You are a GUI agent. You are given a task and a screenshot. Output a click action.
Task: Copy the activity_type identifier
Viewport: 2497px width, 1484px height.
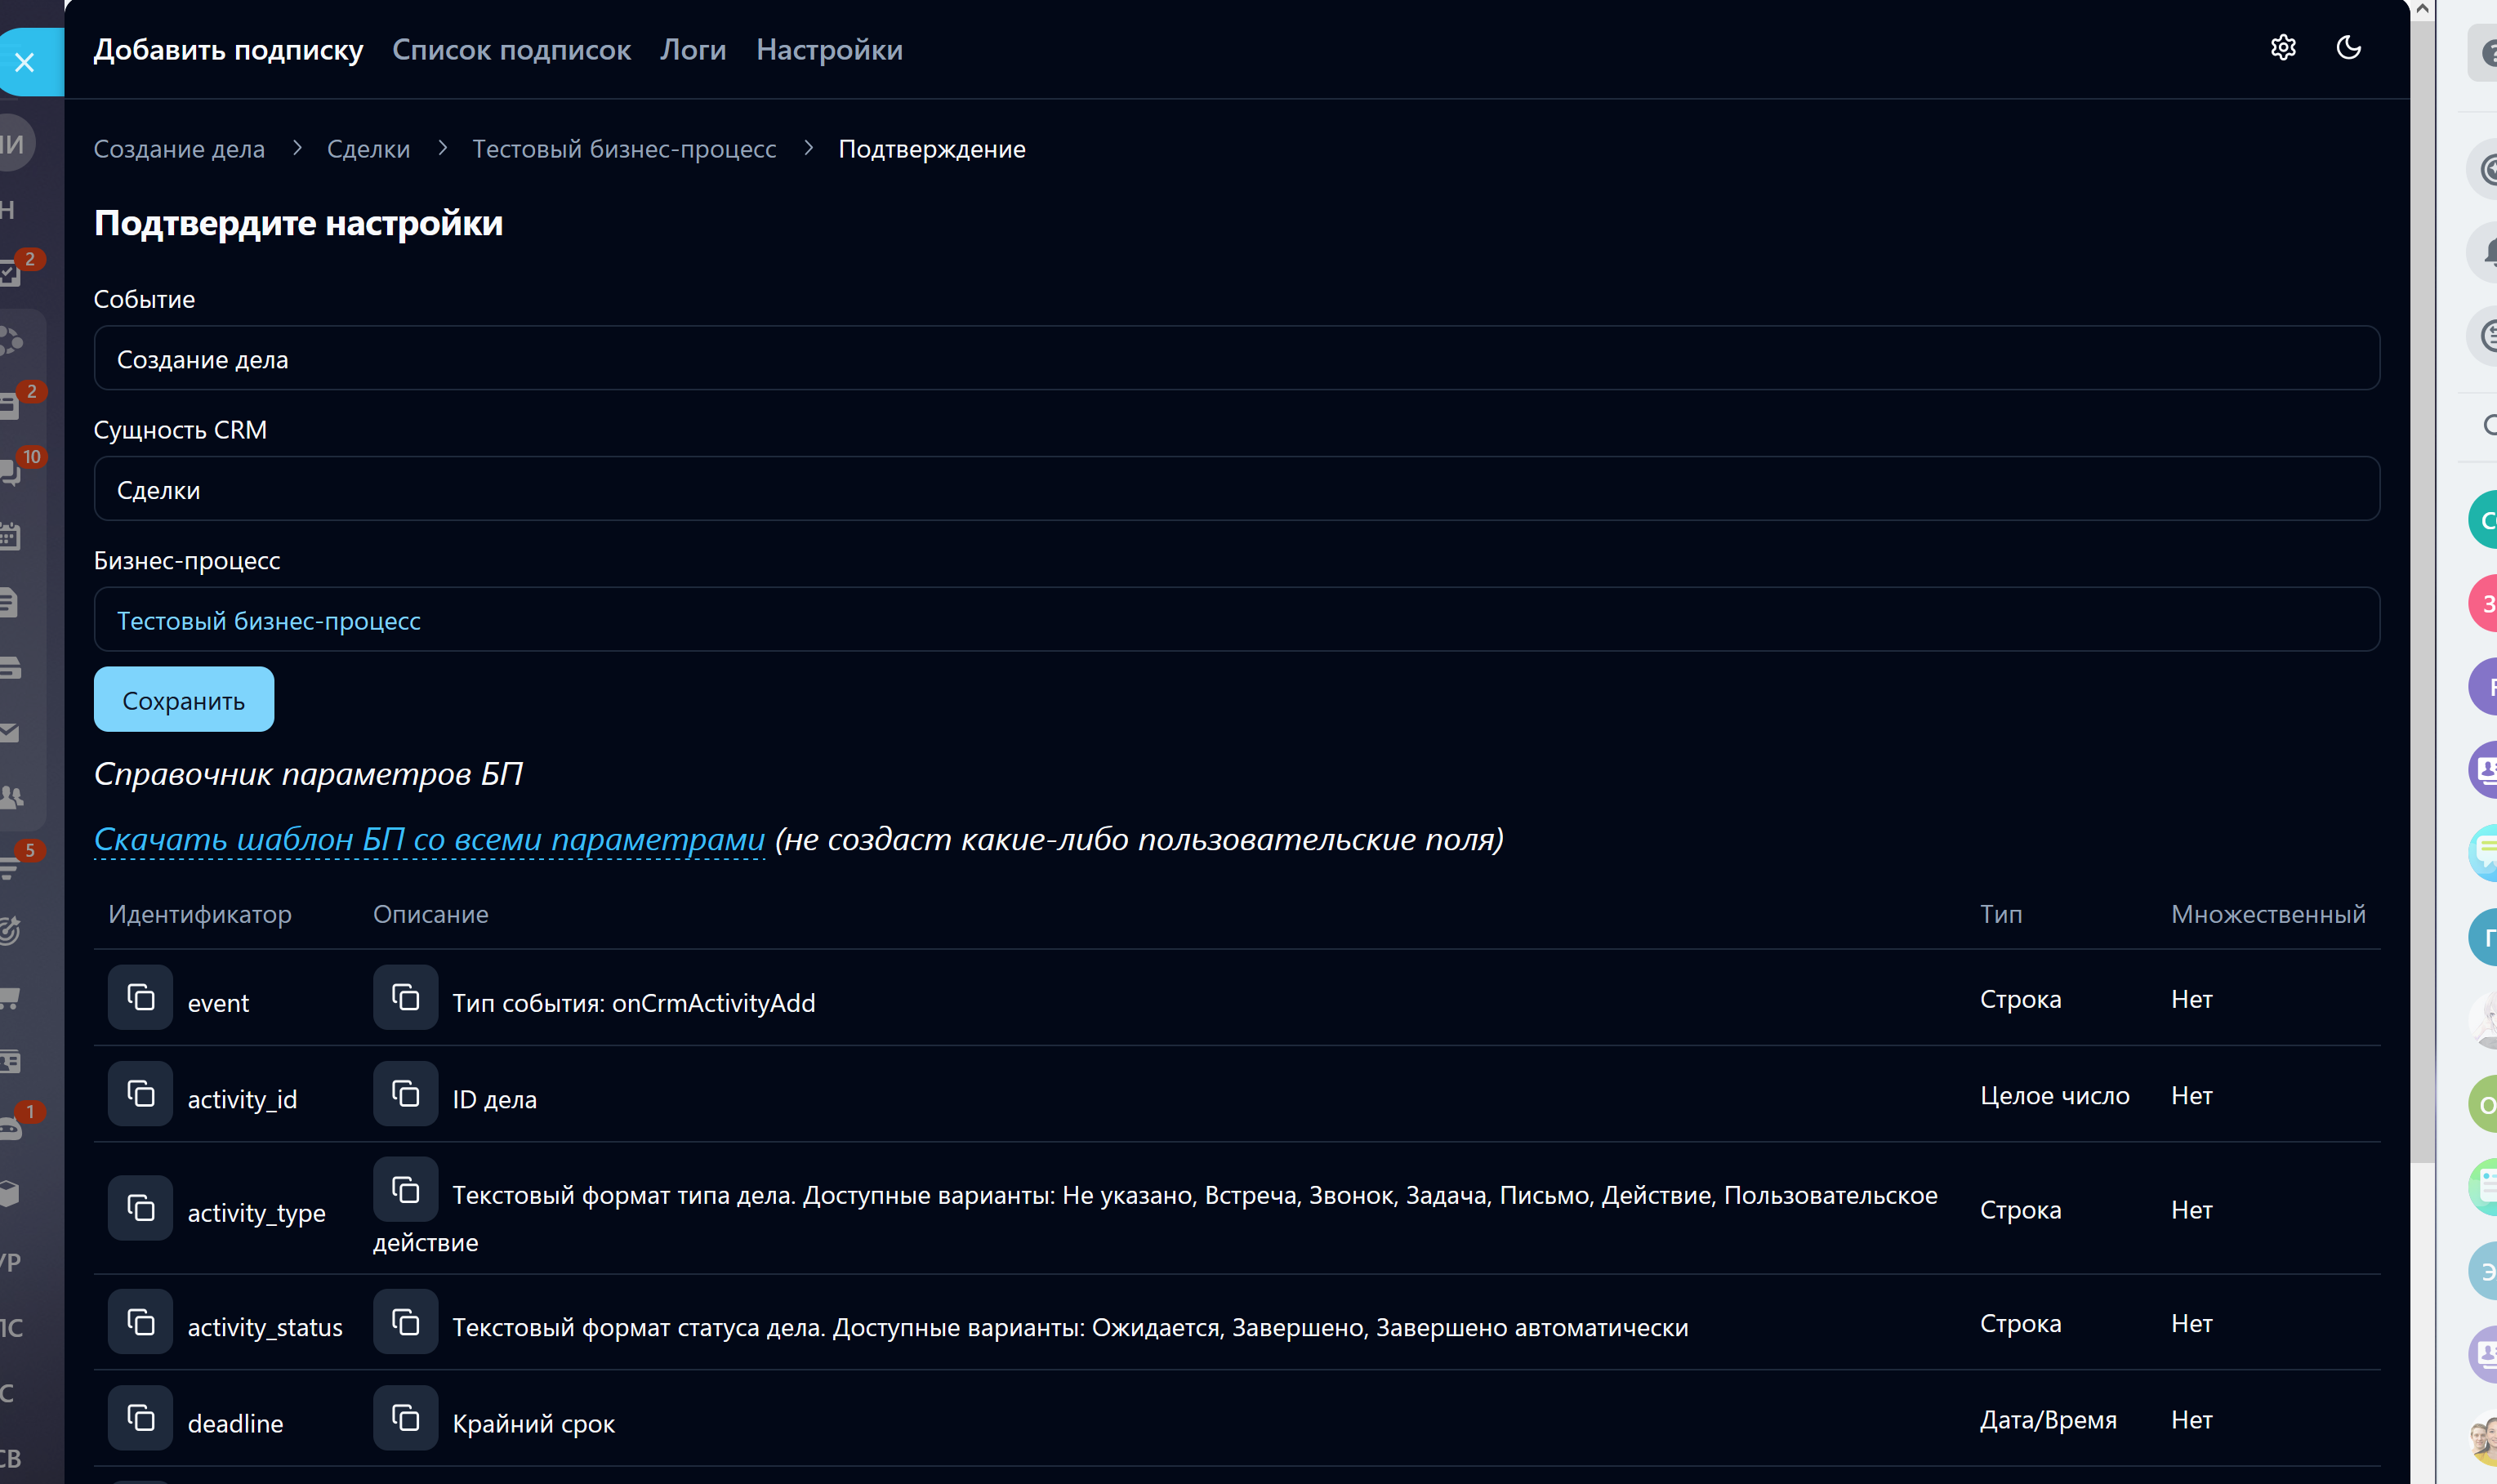[140, 1208]
